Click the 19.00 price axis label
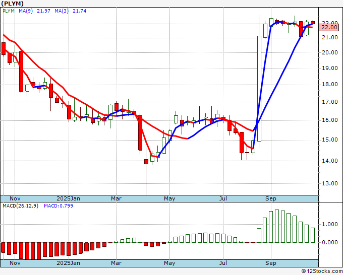This screenshot has width=343, height=275. click(330, 68)
